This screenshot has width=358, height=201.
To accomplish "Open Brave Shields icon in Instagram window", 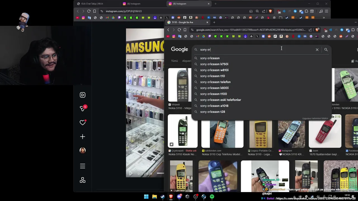I will pyautogui.click(x=270, y=11).
